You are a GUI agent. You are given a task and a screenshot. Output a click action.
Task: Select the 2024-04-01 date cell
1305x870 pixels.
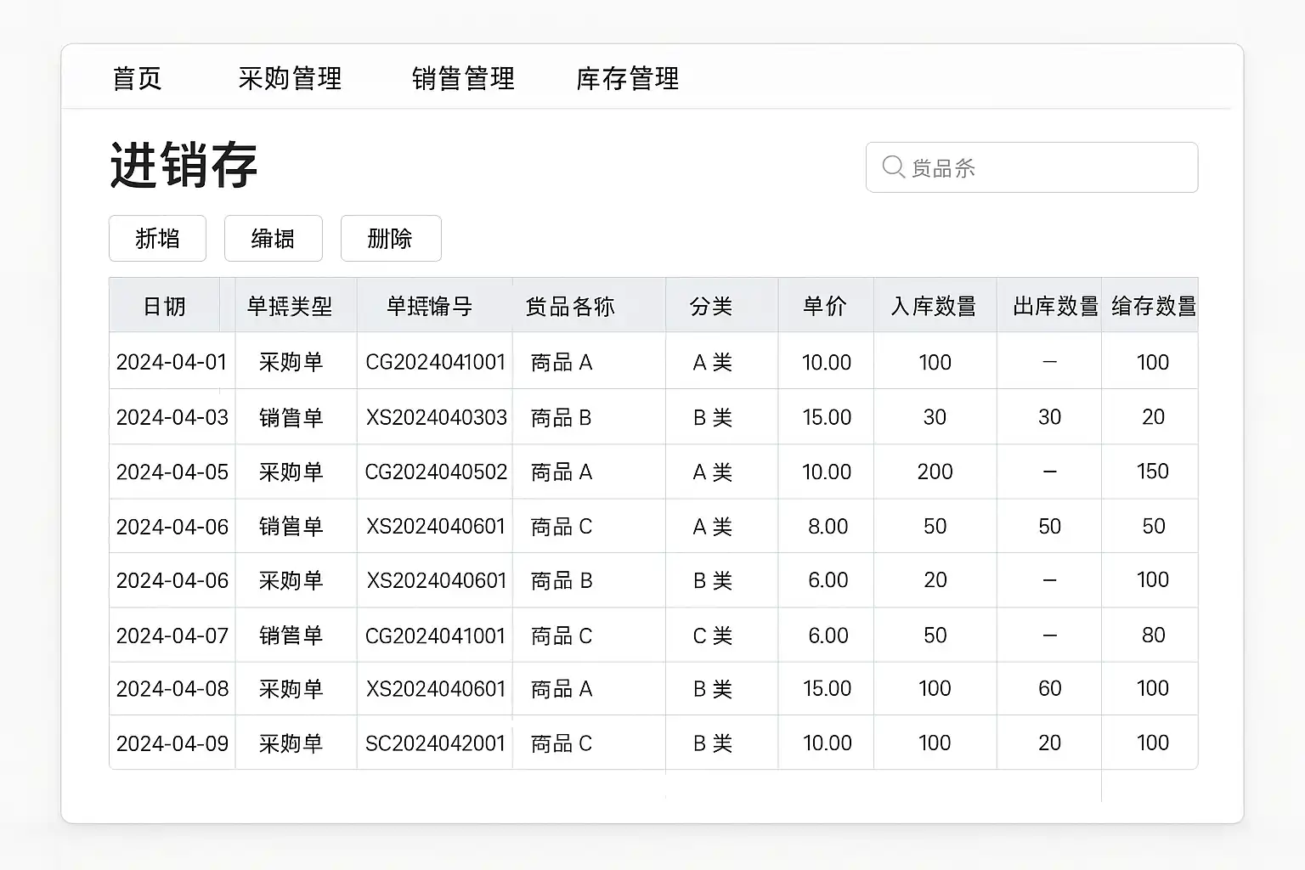coord(172,363)
